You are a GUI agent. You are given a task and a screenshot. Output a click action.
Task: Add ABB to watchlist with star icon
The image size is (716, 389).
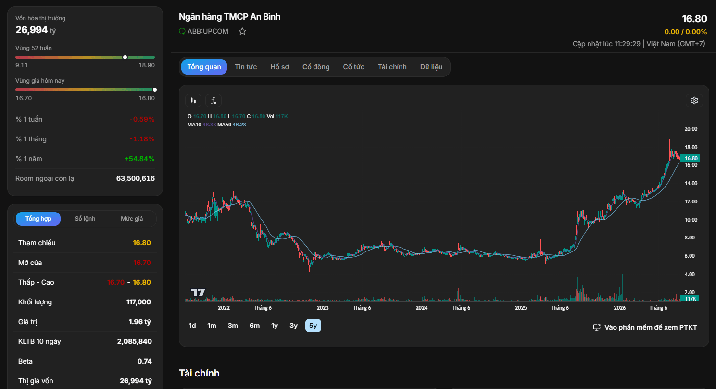(x=242, y=31)
